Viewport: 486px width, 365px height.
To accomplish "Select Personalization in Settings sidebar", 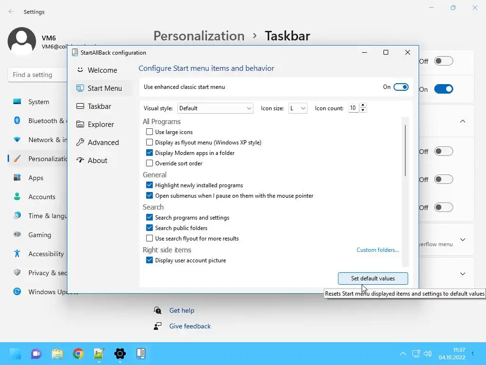I will pyautogui.click(x=38, y=159).
